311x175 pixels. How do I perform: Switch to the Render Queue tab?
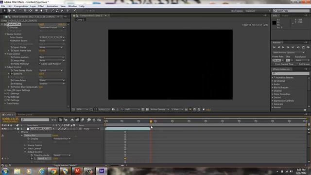pos(25,115)
